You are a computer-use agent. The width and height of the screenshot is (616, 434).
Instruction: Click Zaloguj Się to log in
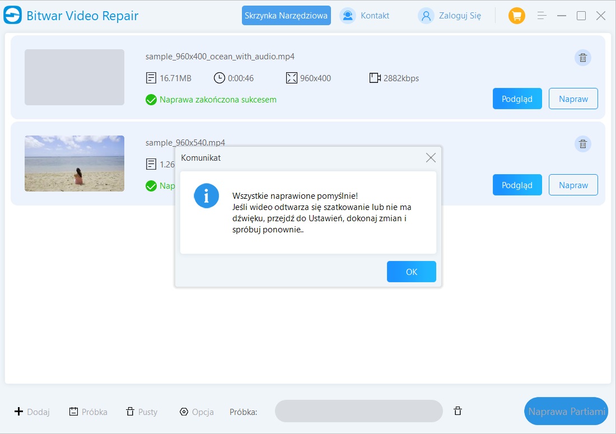(x=450, y=16)
